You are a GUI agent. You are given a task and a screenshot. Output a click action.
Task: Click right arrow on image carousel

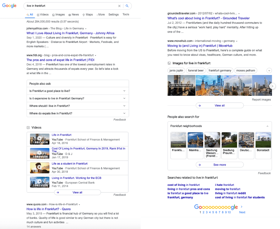pyautogui.click(x=272, y=86)
